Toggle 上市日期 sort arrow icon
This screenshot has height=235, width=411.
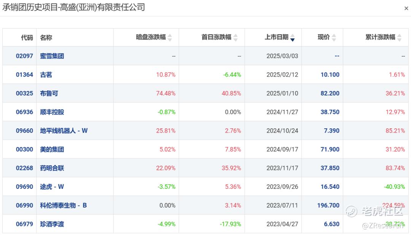pos(293,37)
